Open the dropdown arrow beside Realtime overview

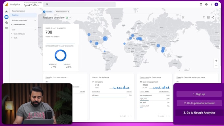pos(70,18)
